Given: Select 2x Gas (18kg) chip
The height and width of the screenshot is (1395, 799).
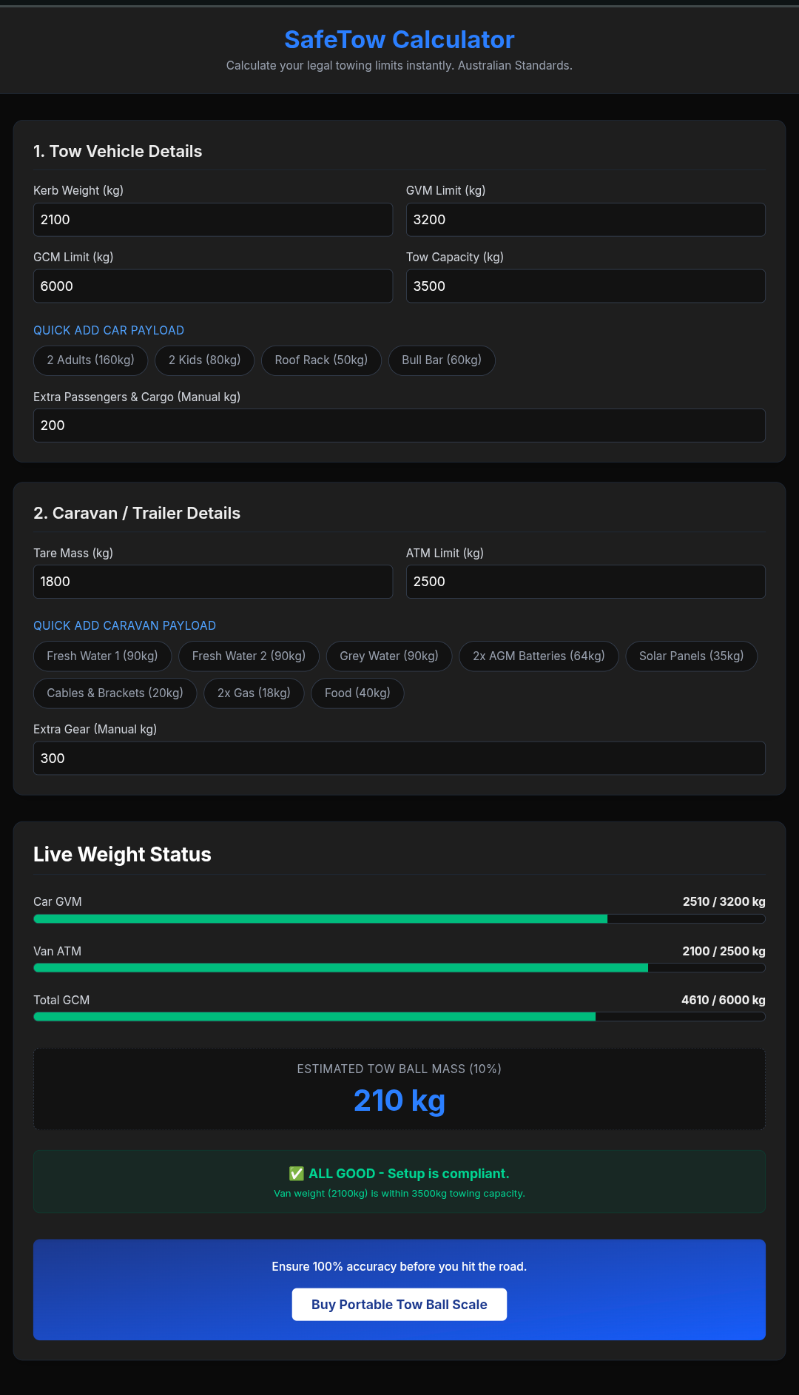Looking at the screenshot, I should point(254,693).
